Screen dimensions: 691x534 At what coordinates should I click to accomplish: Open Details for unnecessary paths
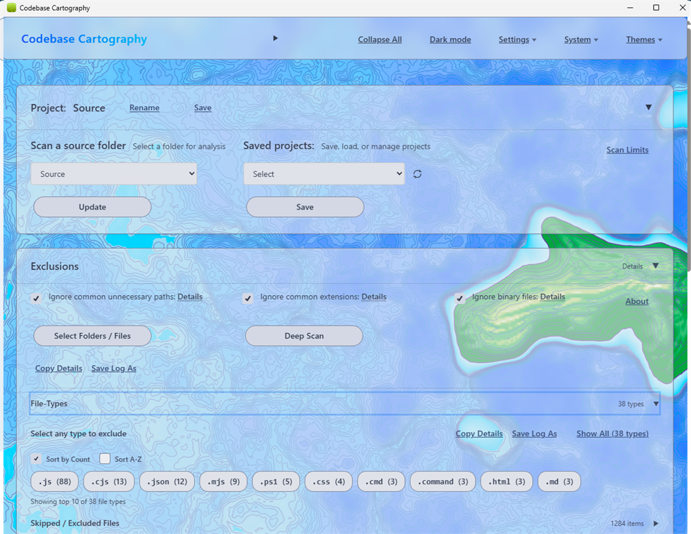[190, 297]
